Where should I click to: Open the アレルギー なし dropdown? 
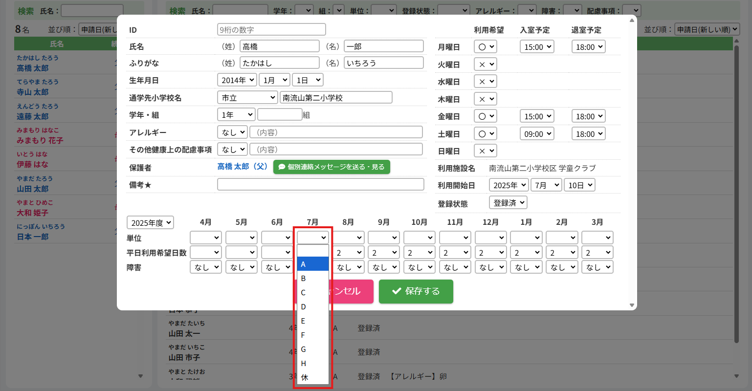pos(232,132)
